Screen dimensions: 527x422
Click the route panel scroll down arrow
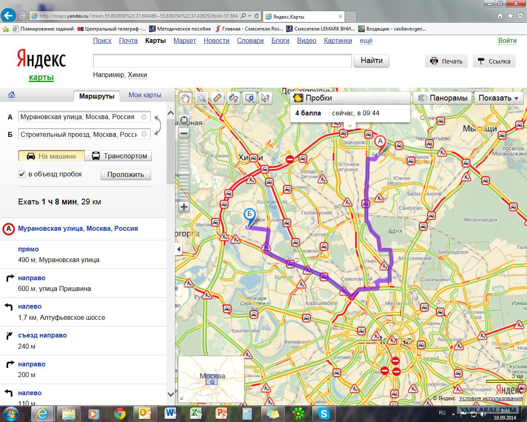(171, 394)
